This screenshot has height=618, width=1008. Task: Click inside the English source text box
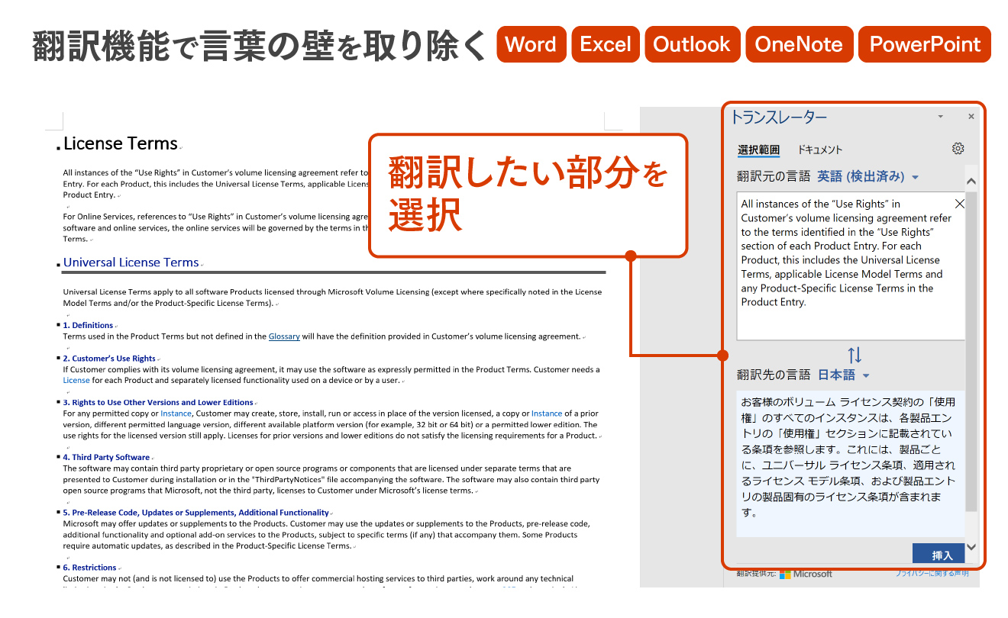coord(851,266)
